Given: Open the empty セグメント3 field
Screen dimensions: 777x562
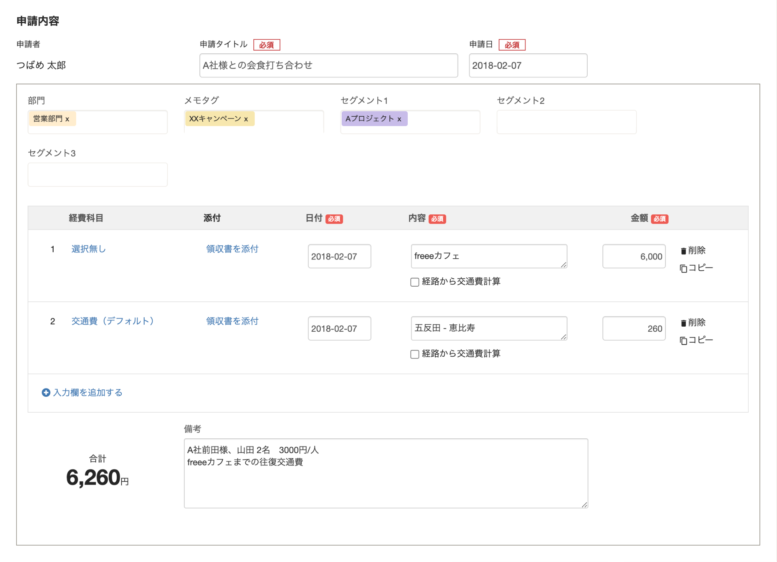Looking at the screenshot, I should pos(98,175).
